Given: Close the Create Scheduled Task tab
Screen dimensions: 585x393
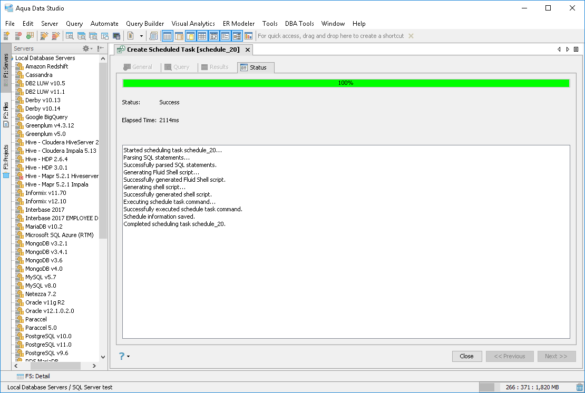Looking at the screenshot, I should click(247, 50).
